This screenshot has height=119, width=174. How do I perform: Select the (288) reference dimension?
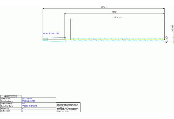point(114,12)
